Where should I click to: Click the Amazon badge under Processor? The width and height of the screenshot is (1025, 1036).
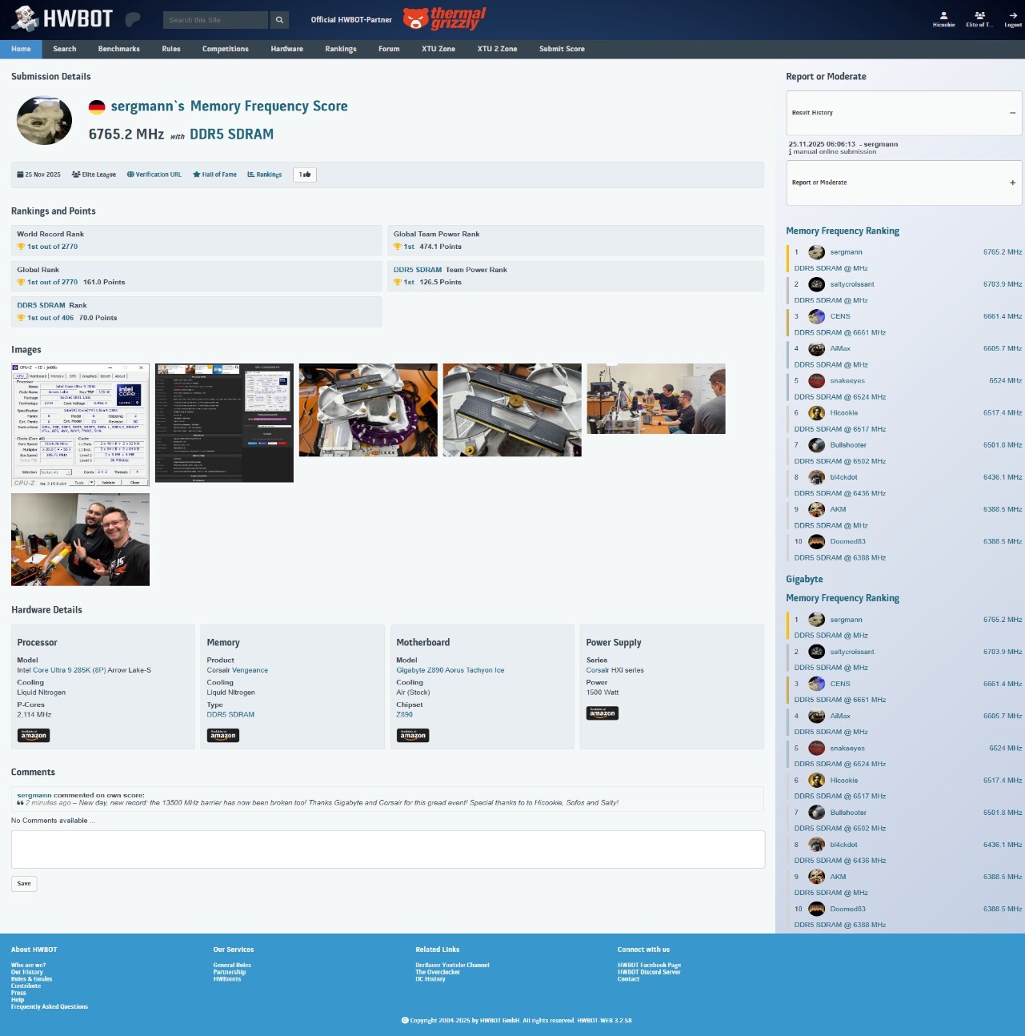coord(34,735)
